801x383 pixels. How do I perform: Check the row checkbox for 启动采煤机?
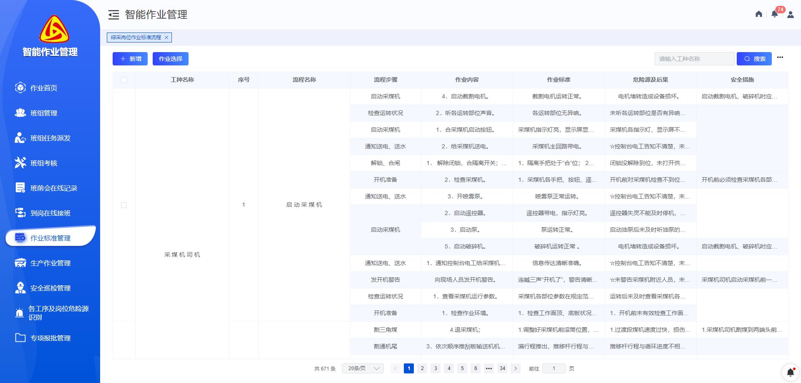point(124,205)
